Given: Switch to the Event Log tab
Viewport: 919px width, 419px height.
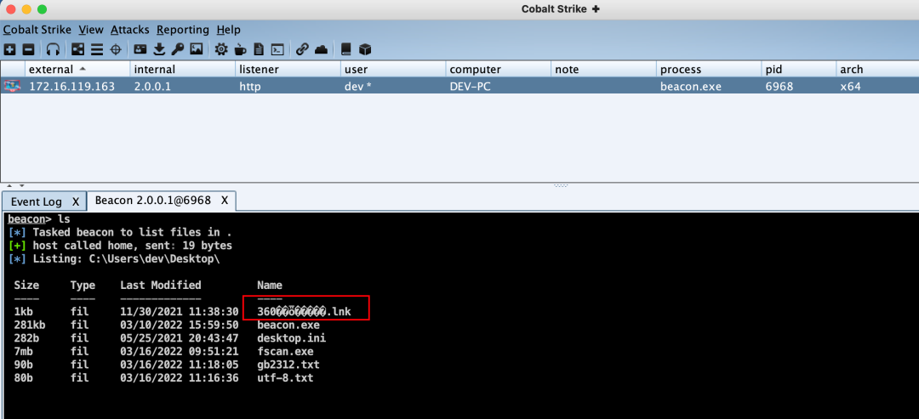Looking at the screenshot, I should (x=37, y=201).
